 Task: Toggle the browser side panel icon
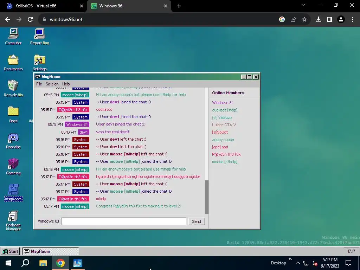pyautogui.click(x=330, y=19)
